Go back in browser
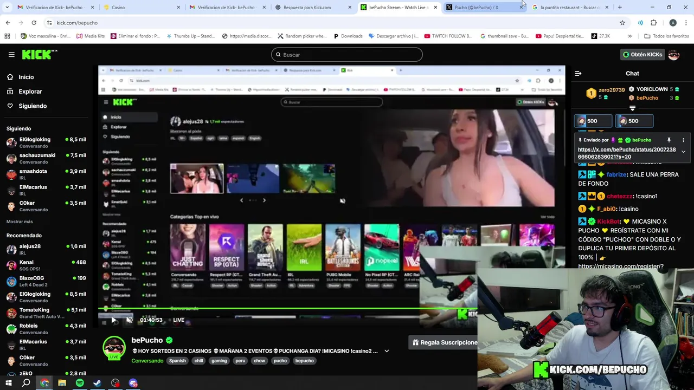The height and width of the screenshot is (390, 694). pyautogui.click(x=8, y=23)
